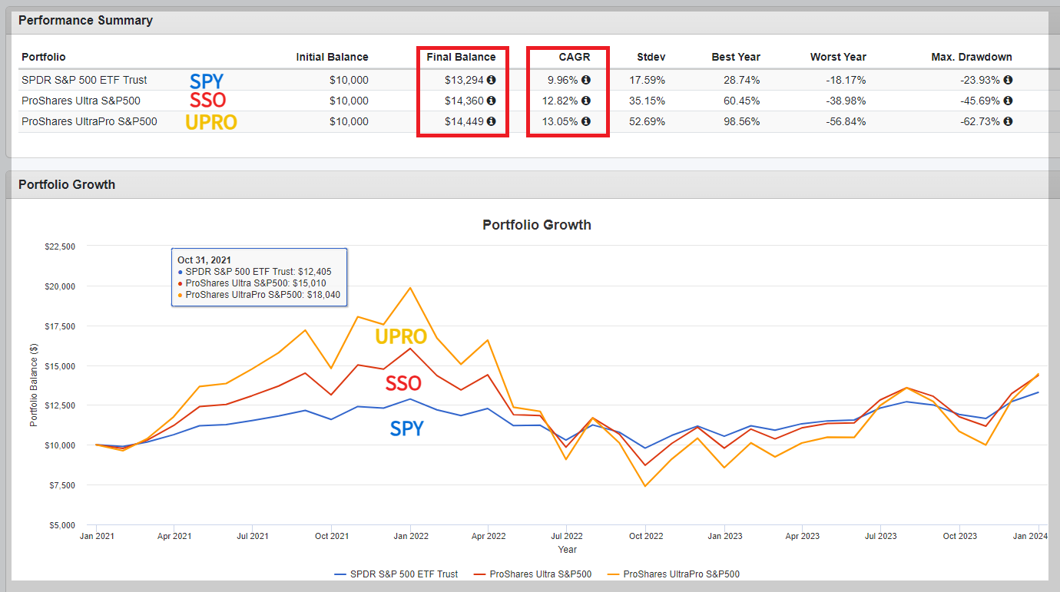Image resolution: width=1060 pixels, height=592 pixels.
Task: Click the Portfolio Growth panel heading
Action: coord(67,184)
